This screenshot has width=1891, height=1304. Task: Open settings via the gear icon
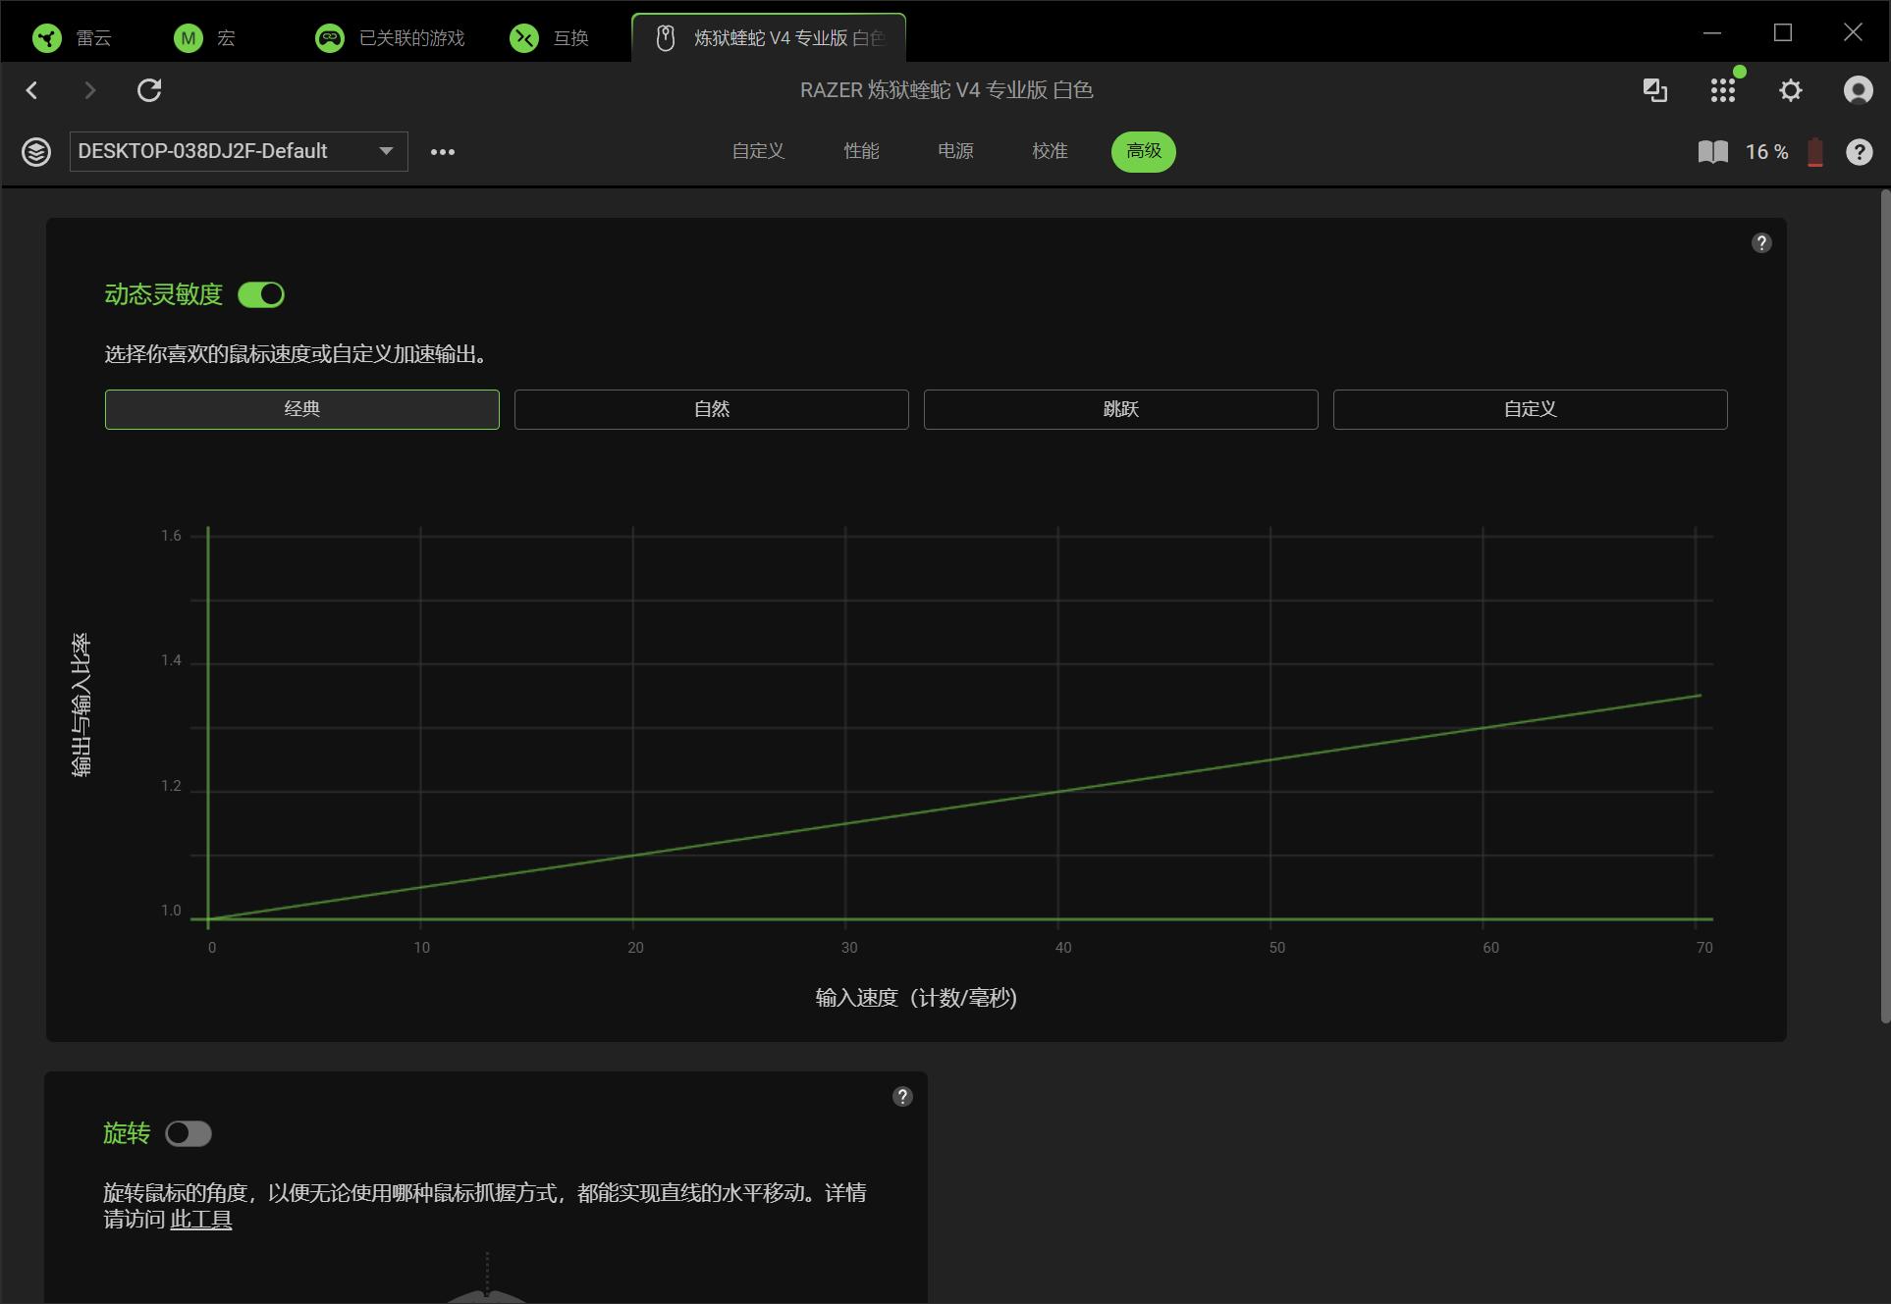[1791, 90]
